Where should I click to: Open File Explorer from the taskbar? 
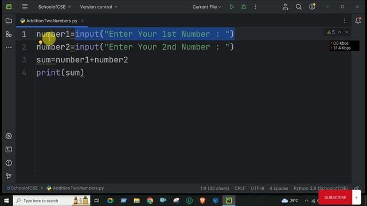(x=136, y=201)
